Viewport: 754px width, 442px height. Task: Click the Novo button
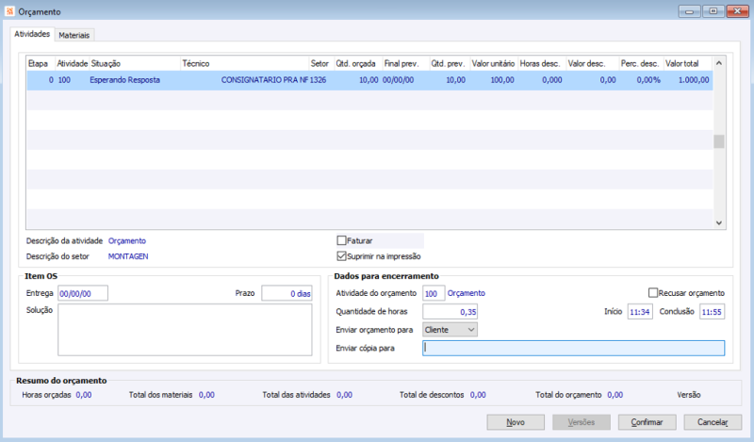tap(516, 422)
